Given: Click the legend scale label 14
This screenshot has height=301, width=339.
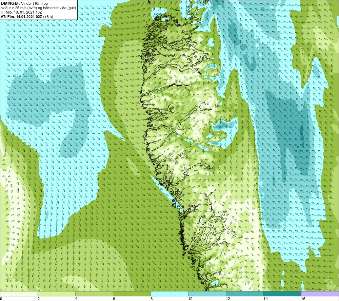Looking at the screenshot, I should pos(265,299).
